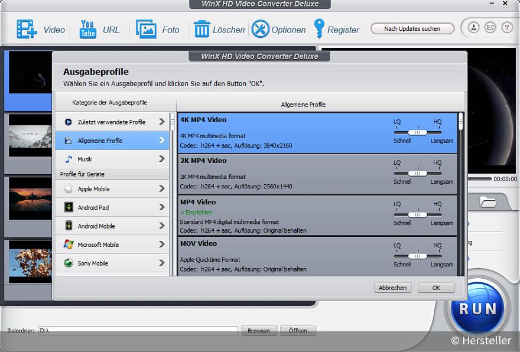Select the 4K MP4 Video profile
This screenshot has height=352, width=520.
click(317, 132)
